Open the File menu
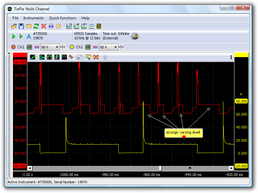258x193 pixels. (16, 18)
